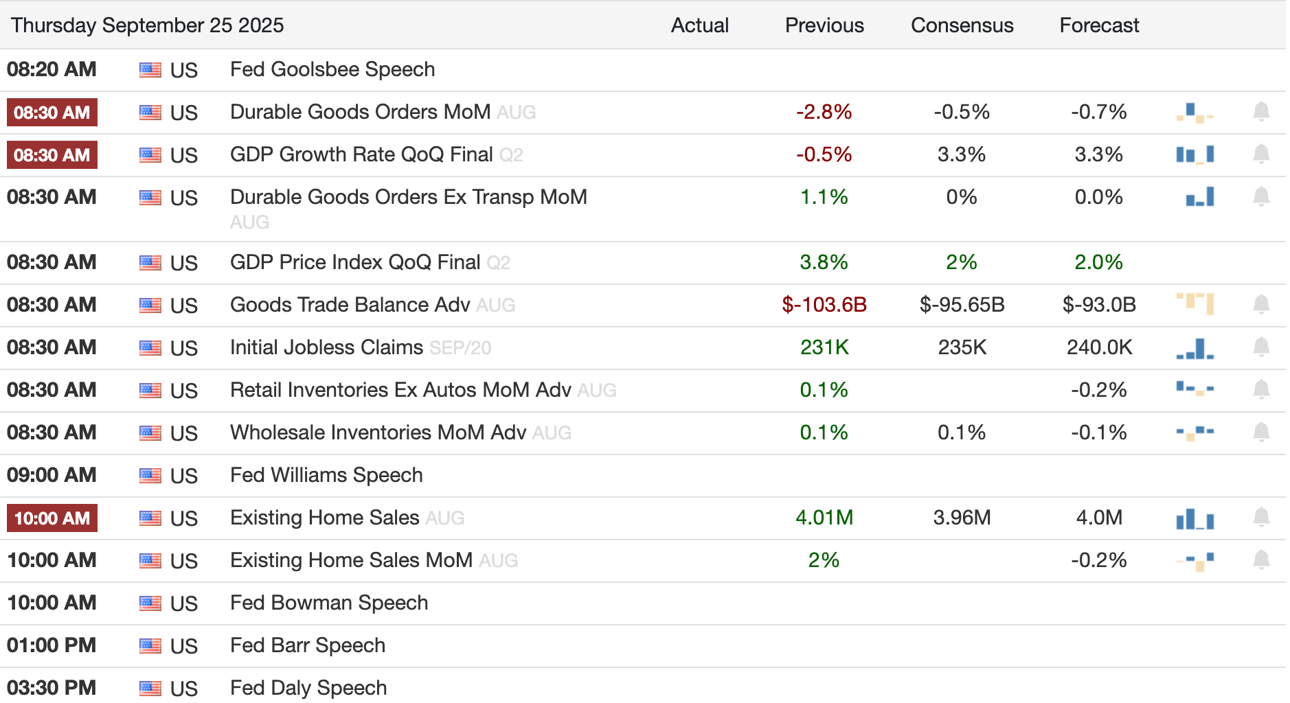Click bell icon for Existing Home Sales MoM
Screen dimensions: 1290x703
click(x=1260, y=560)
